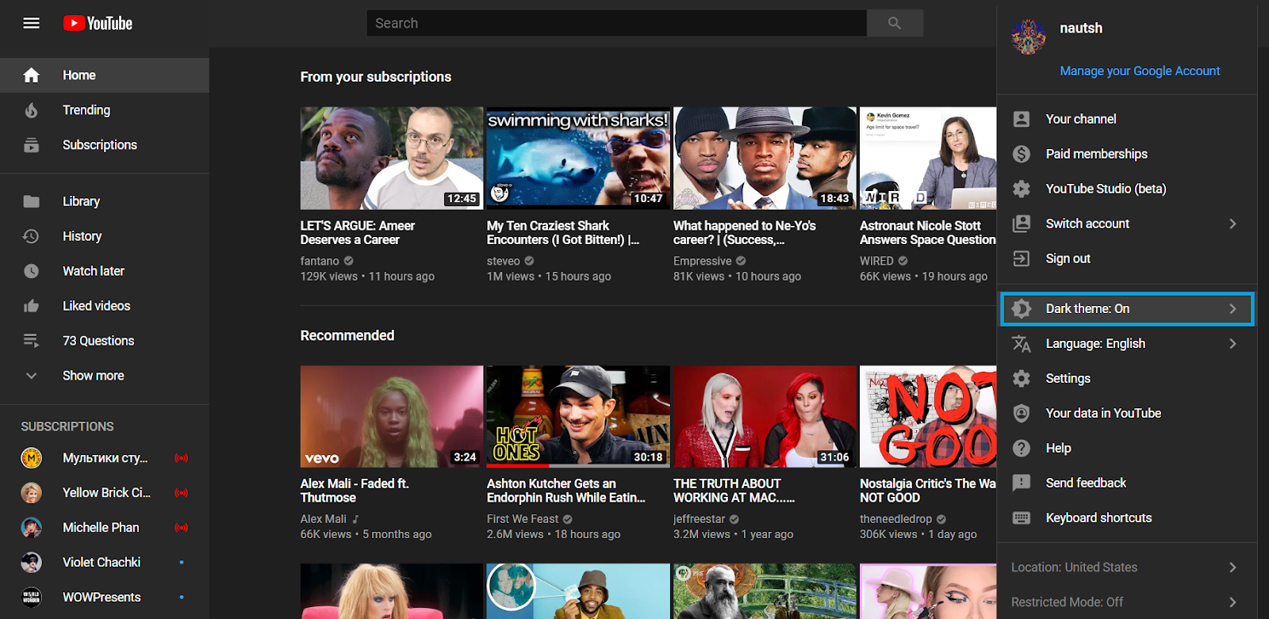Open Settings menu item
Screen dimensions: 1269x619
(1127, 378)
